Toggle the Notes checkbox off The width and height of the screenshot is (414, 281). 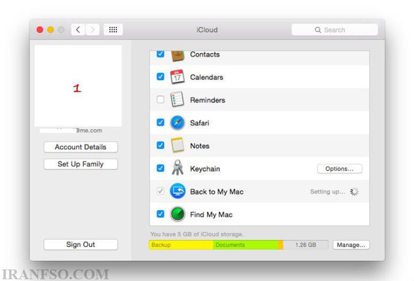coord(160,145)
